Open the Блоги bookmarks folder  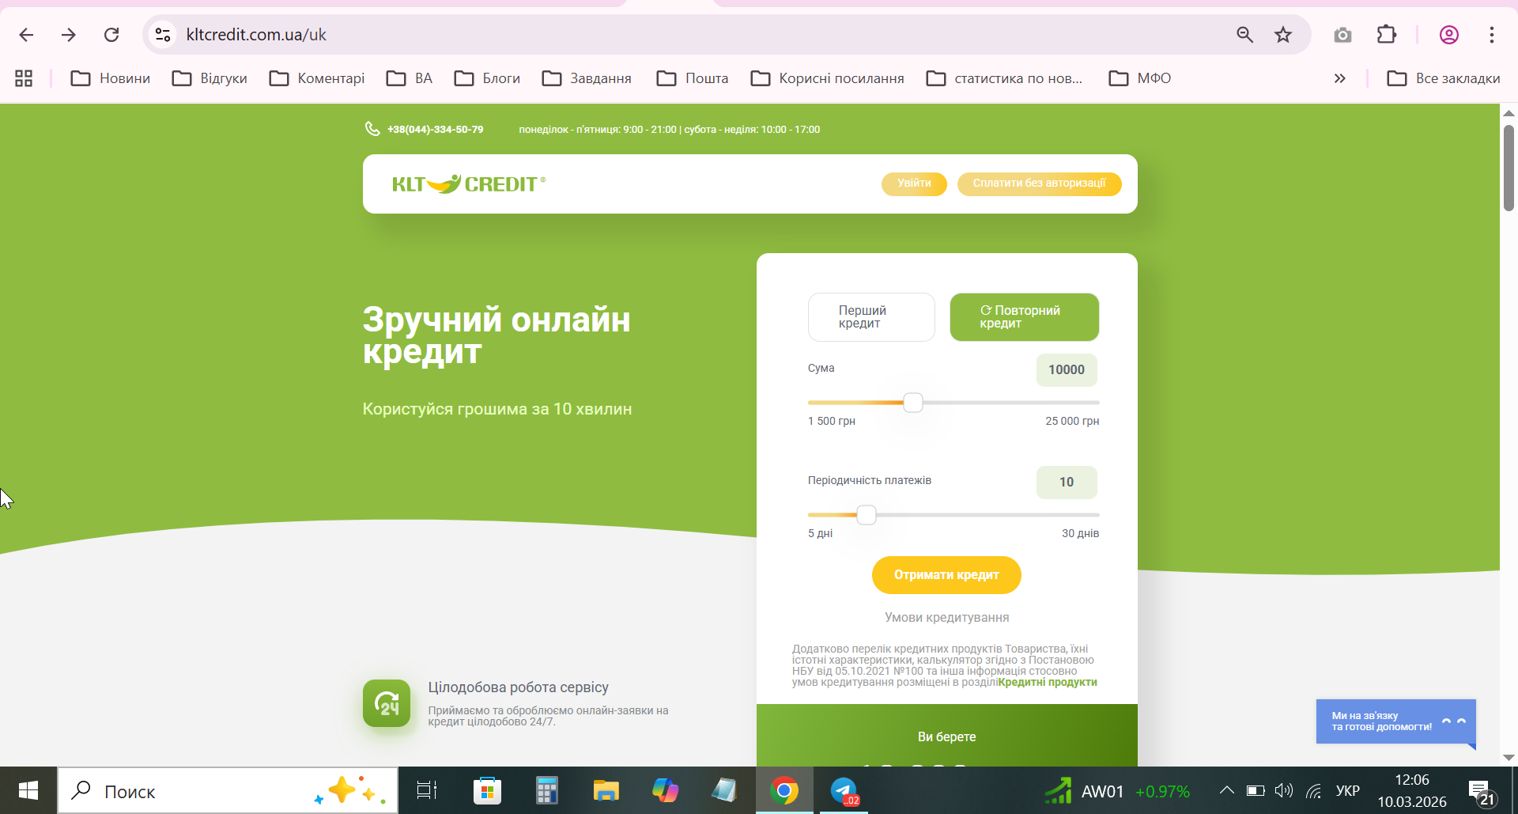[x=487, y=78]
